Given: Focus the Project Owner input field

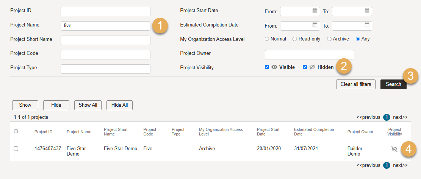Looking at the screenshot, I should point(310,54).
